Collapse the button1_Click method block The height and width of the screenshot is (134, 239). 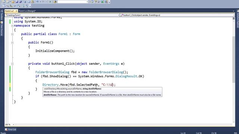coord(12,64)
